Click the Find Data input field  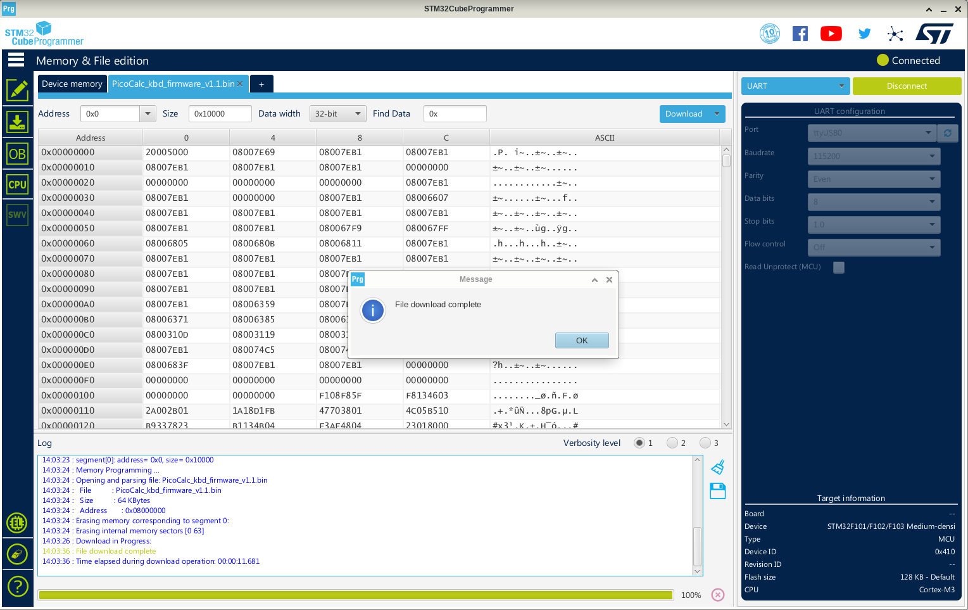point(455,114)
